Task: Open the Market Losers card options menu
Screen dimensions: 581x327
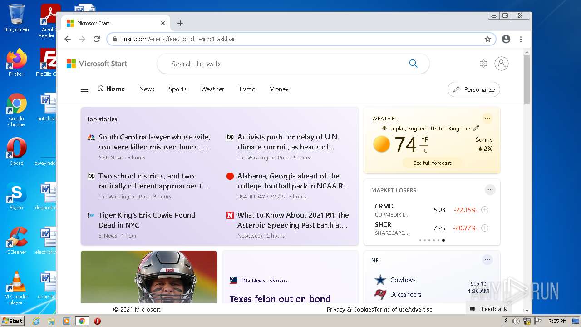Action: pyautogui.click(x=490, y=190)
